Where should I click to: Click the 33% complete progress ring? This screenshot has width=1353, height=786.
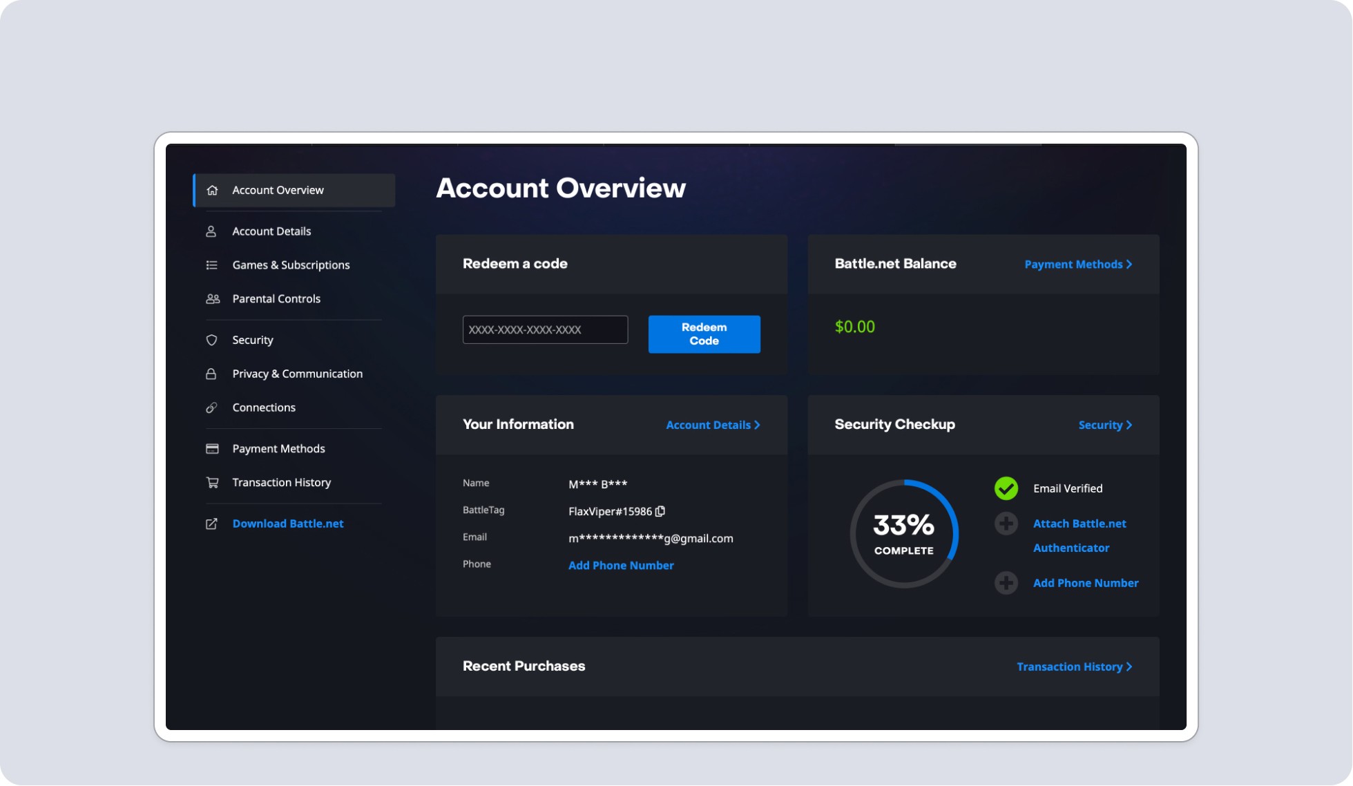tap(903, 534)
